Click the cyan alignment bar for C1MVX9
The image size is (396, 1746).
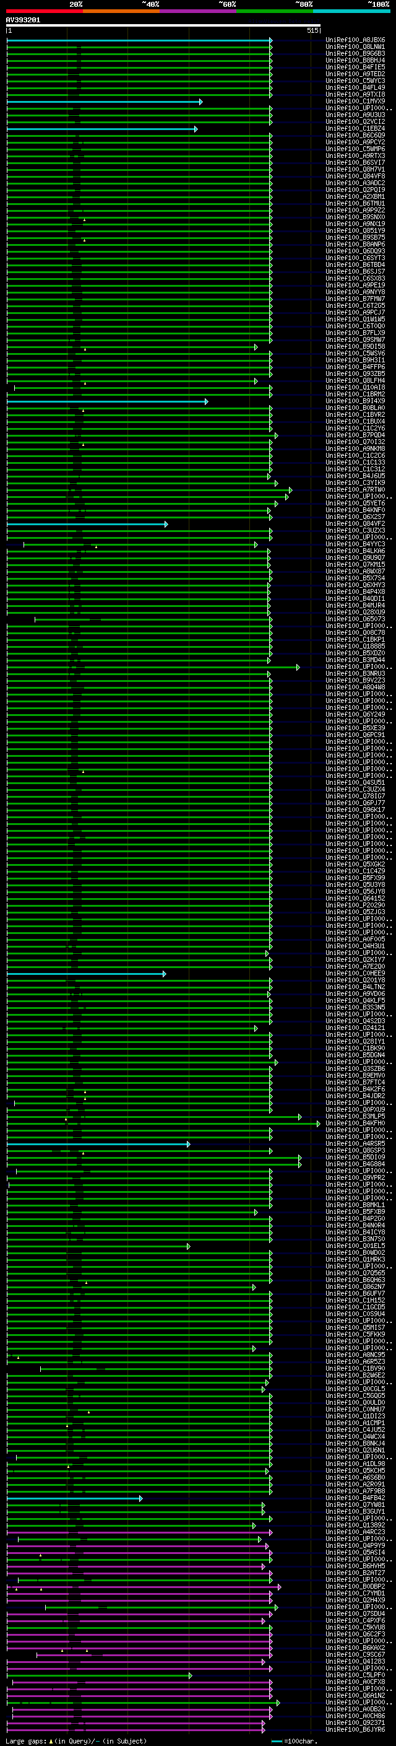104,102
